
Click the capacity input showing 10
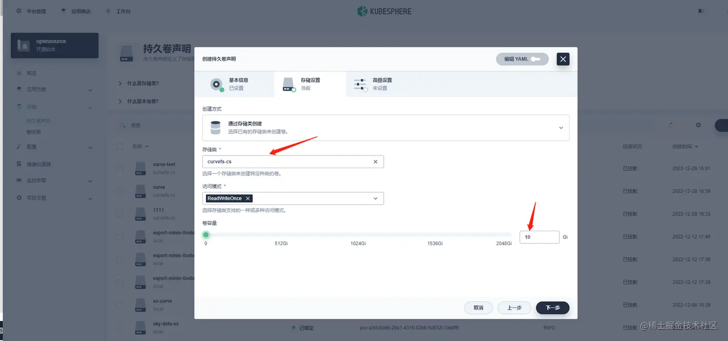tap(539, 237)
